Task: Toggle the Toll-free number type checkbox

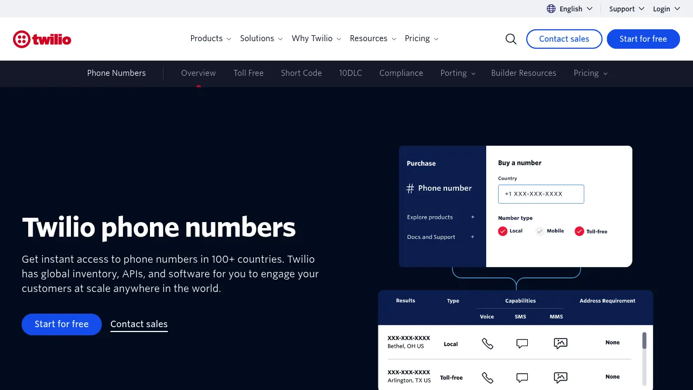Action: 579,231
